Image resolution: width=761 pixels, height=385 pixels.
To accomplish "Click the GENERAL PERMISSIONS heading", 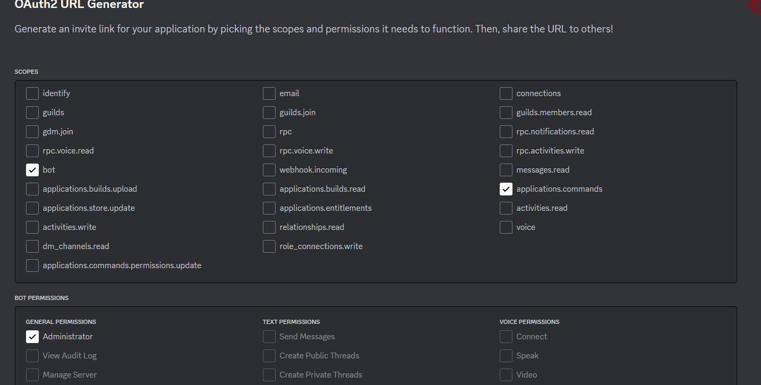I will point(61,322).
